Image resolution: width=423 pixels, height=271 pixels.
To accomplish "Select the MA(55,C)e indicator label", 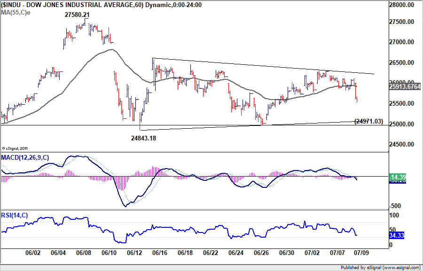I will click(x=16, y=12).
